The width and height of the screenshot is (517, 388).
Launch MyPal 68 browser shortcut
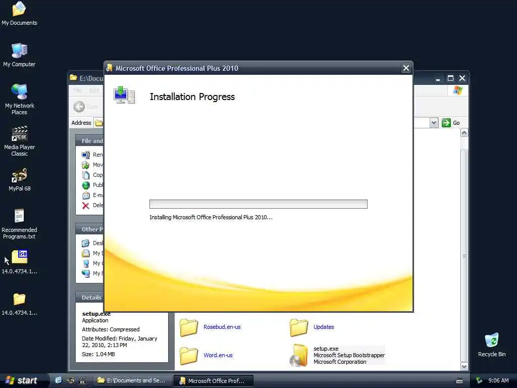[x=19, y=179]
